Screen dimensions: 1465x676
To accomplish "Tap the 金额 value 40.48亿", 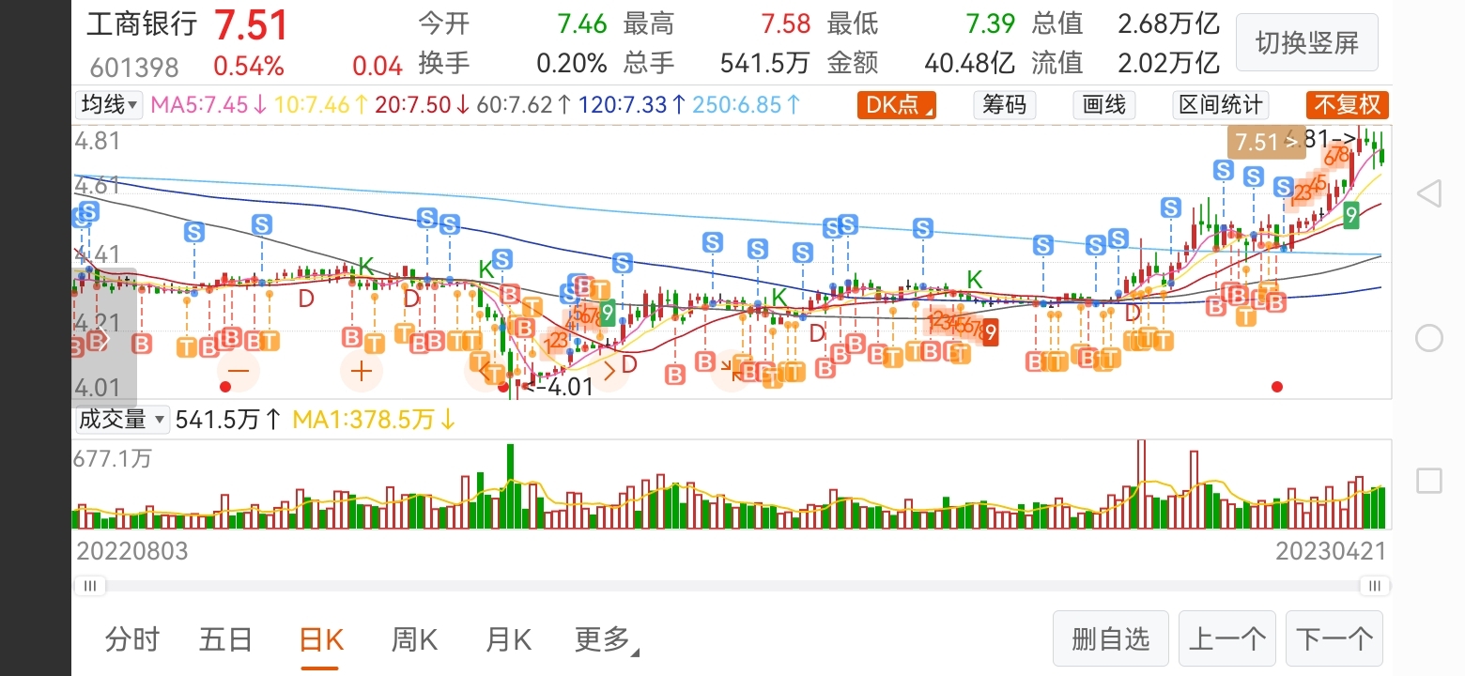I will (969, 64).
